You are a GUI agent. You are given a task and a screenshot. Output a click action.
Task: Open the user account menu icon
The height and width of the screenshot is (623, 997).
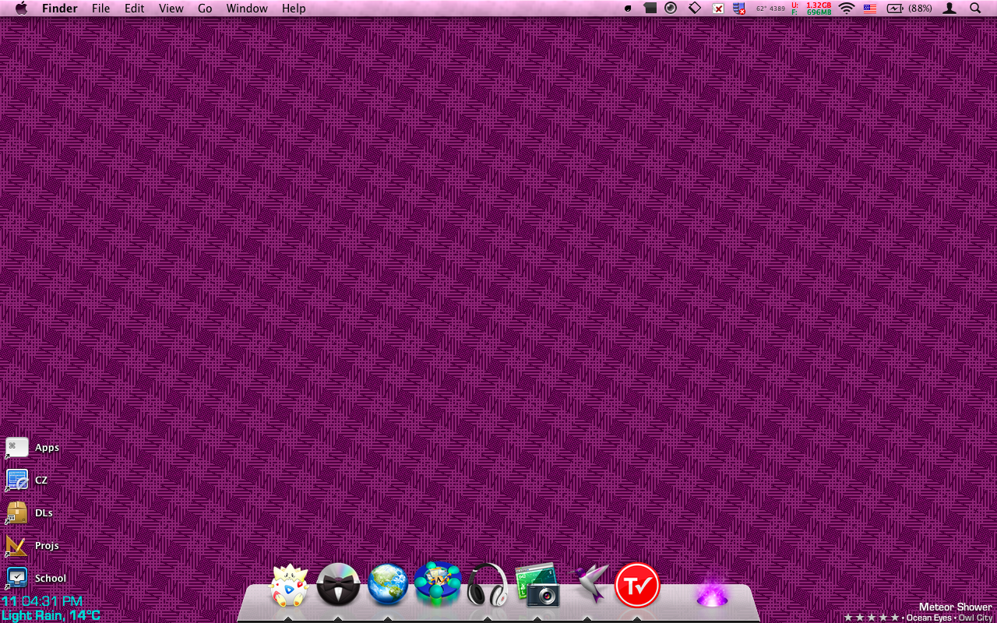(949, 9)
